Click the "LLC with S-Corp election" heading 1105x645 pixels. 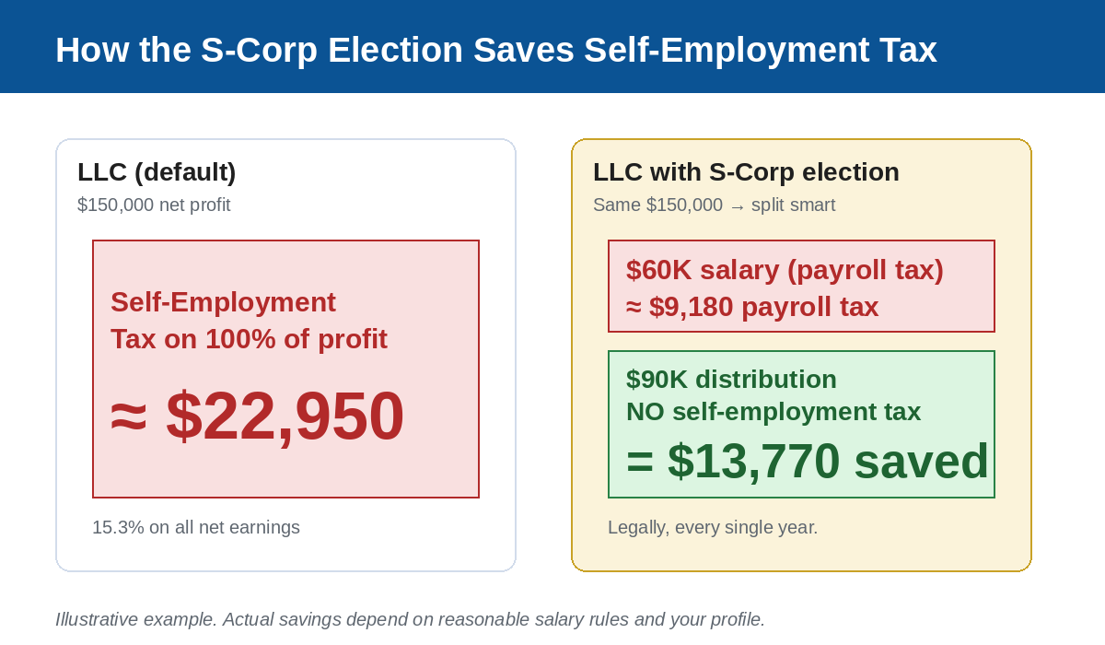(x=746, y=172)
